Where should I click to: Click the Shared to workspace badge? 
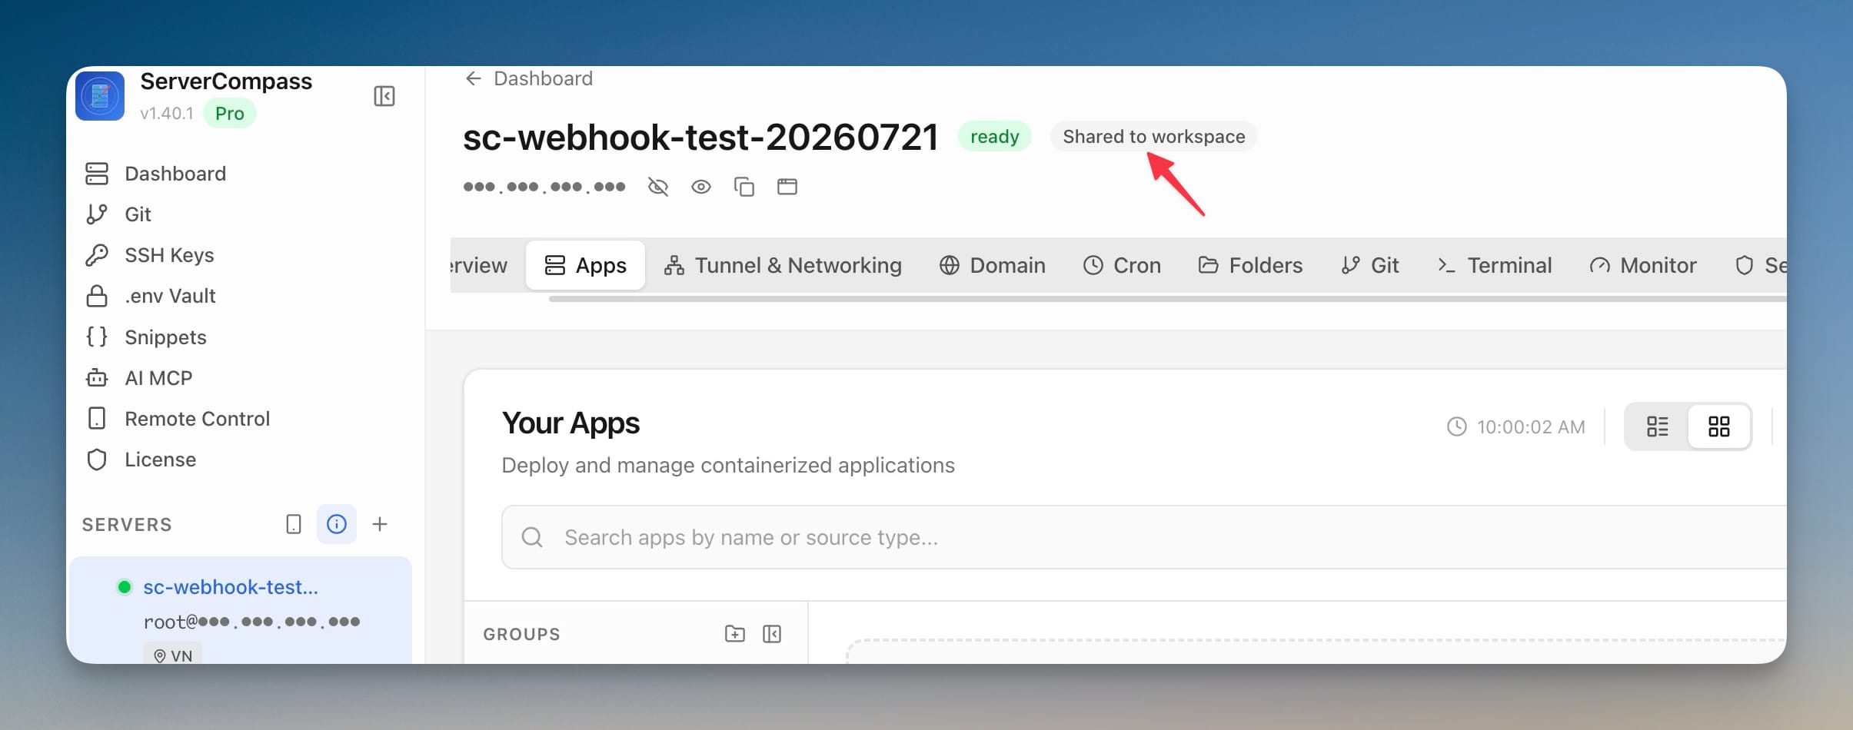[x=1153, y=137]
